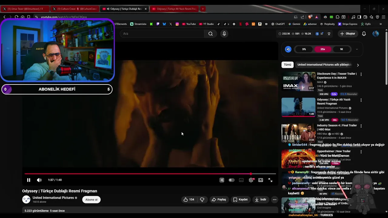
Task: Click the Ara search field
Action: (x=162, y=34)
